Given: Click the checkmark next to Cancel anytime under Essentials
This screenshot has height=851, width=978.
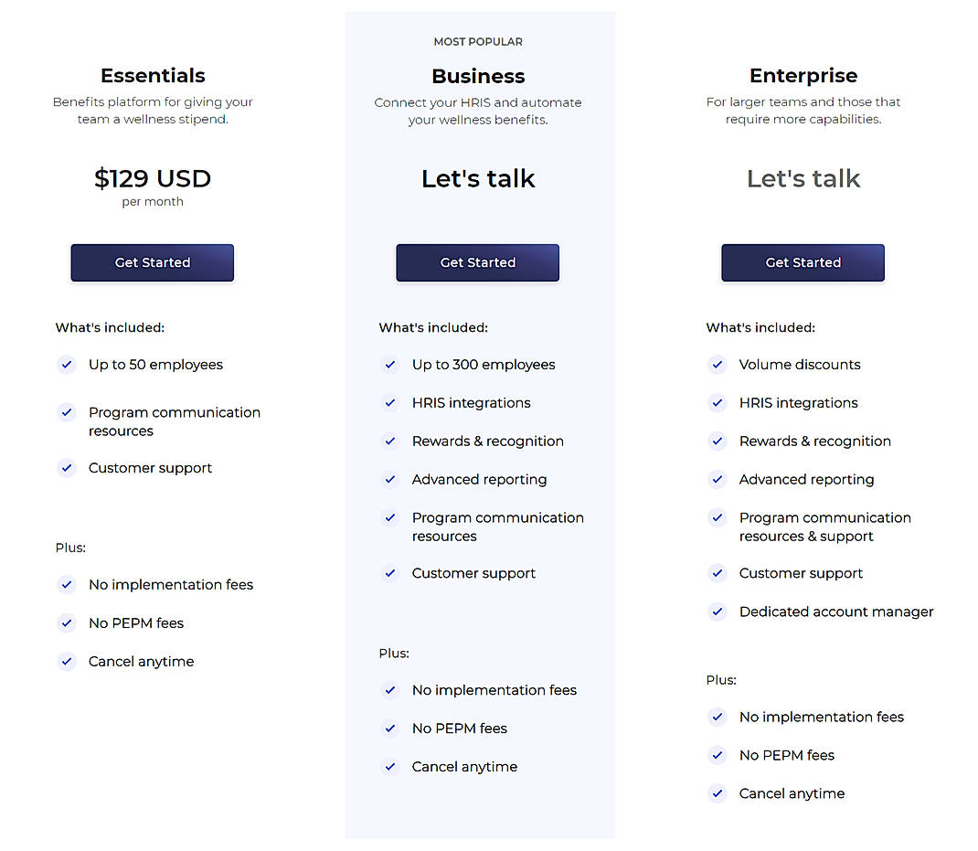Looking at the screenshot, I should point(66,661).
